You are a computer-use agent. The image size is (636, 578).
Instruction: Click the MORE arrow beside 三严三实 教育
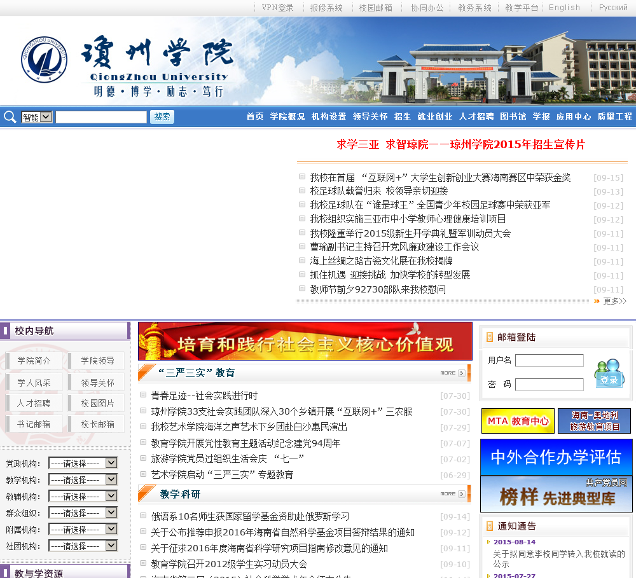[462, 373]
